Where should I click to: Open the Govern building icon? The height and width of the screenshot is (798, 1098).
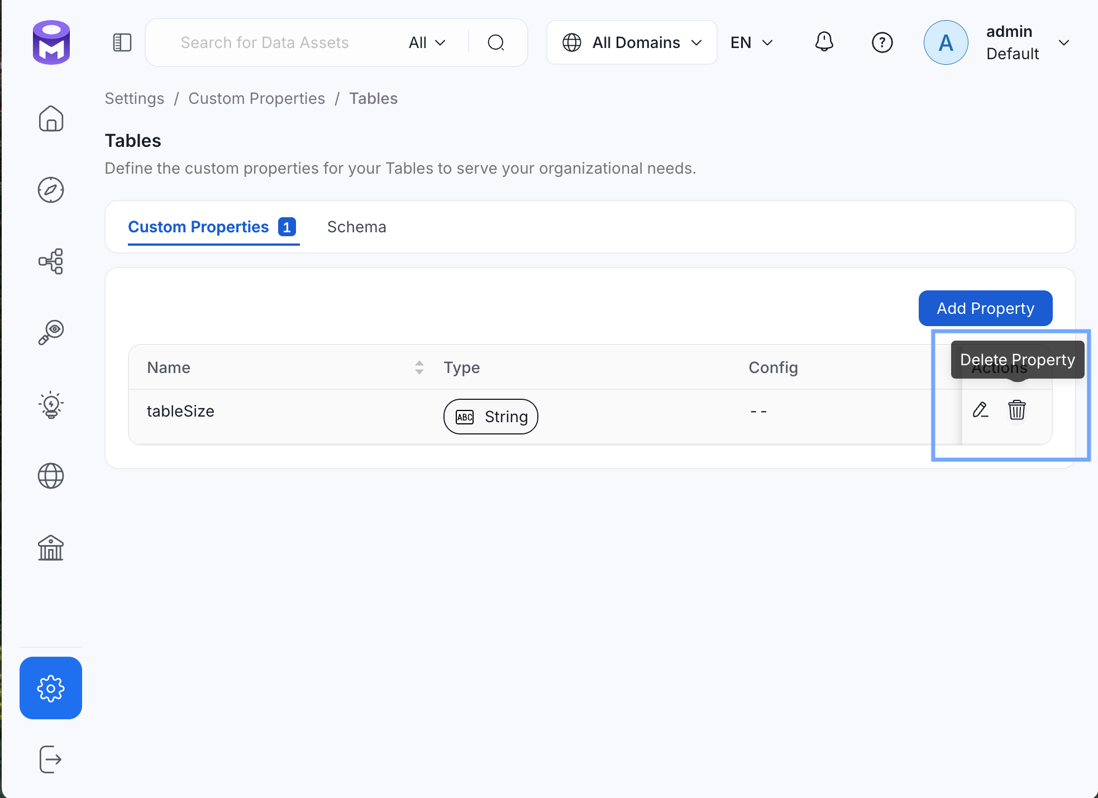(x=51, y=548)
